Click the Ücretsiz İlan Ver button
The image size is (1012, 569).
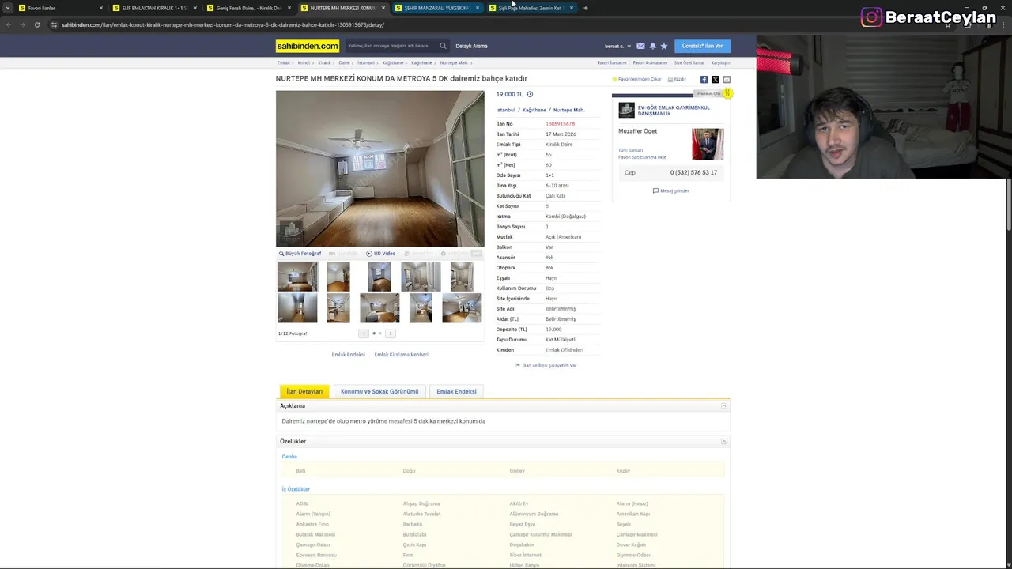tap(702, 46)
